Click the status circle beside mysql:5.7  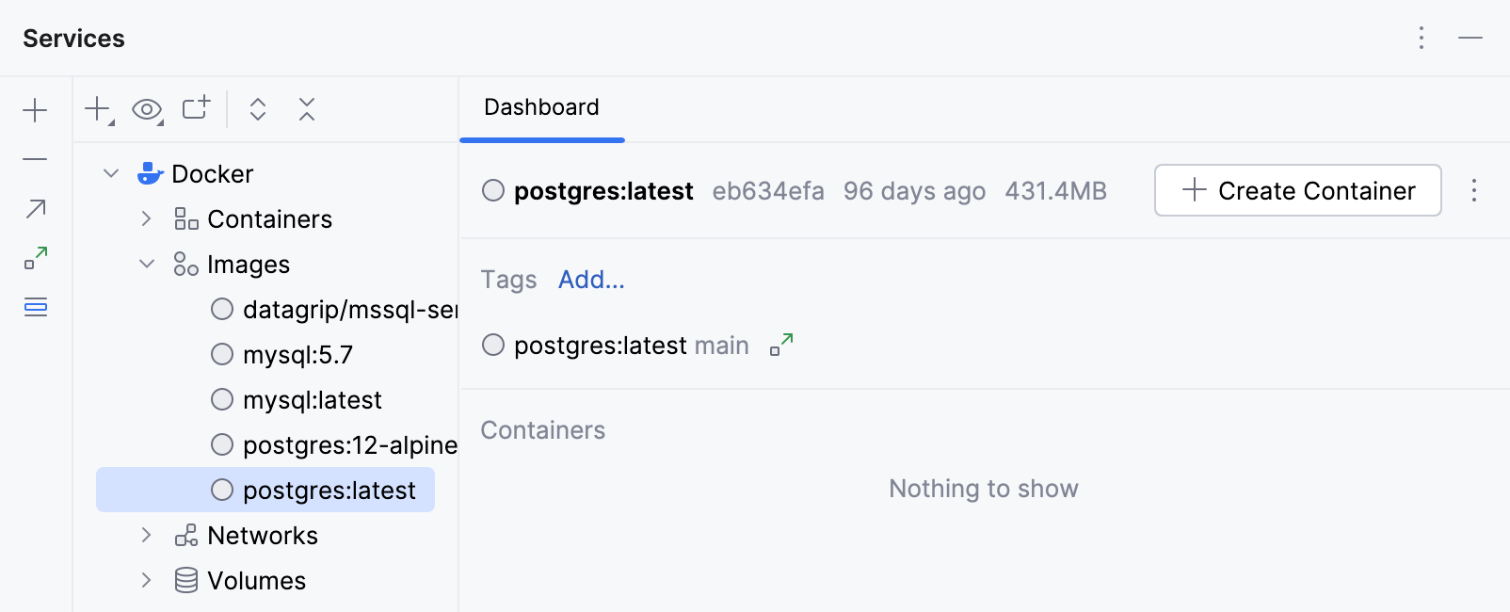tap(221, 354)
